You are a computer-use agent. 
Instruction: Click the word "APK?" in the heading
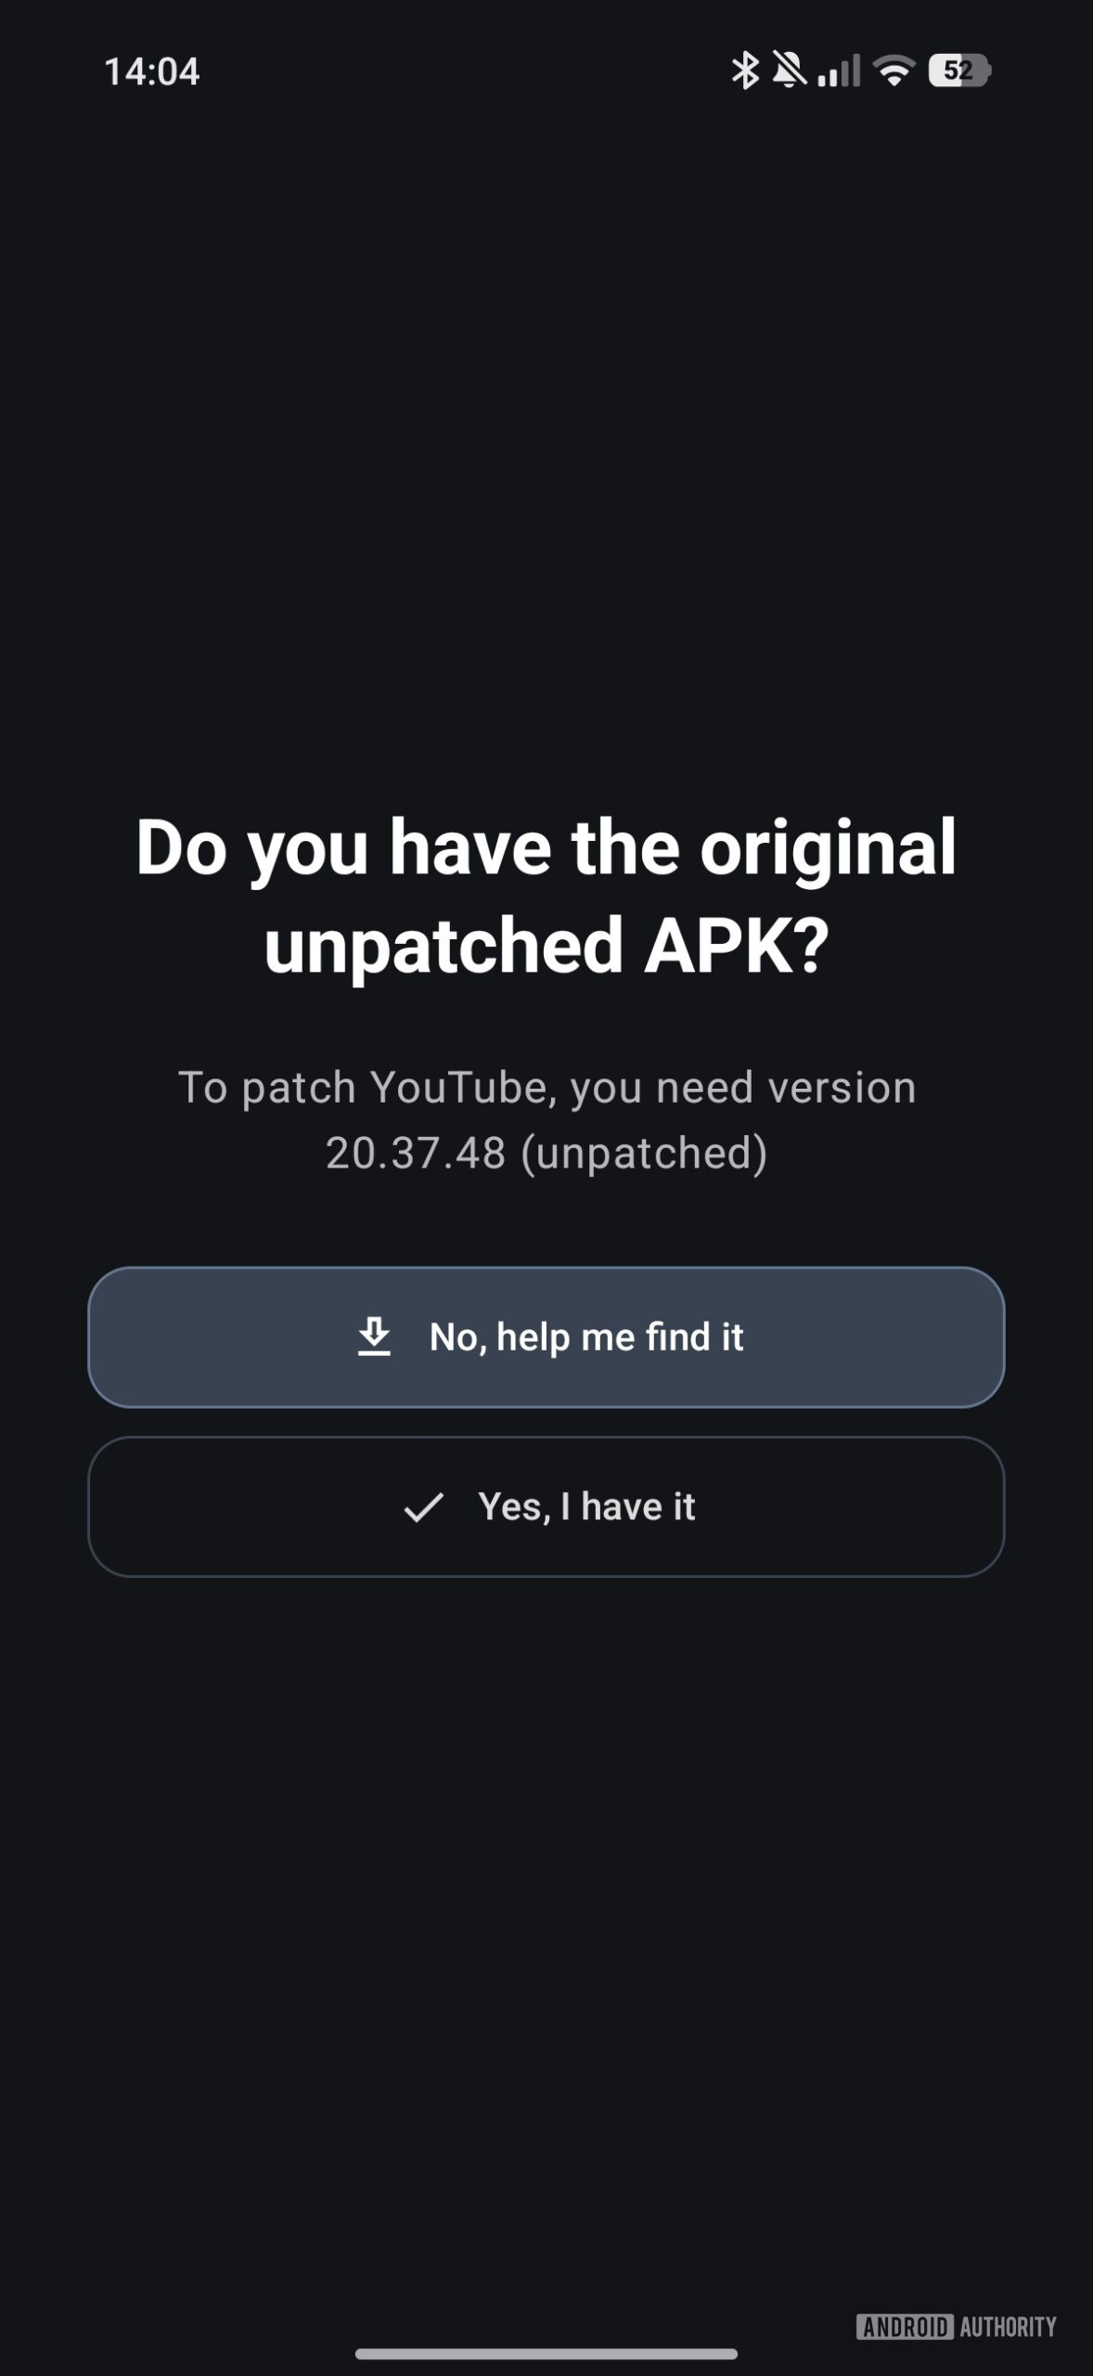coord(736,945)
